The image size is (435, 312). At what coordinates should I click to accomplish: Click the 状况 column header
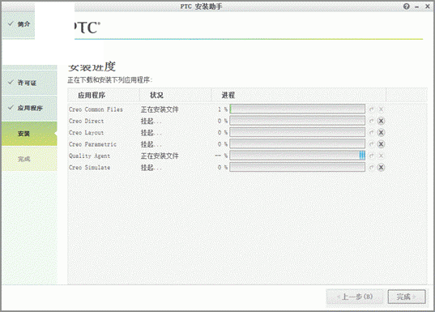coord(175,95)
